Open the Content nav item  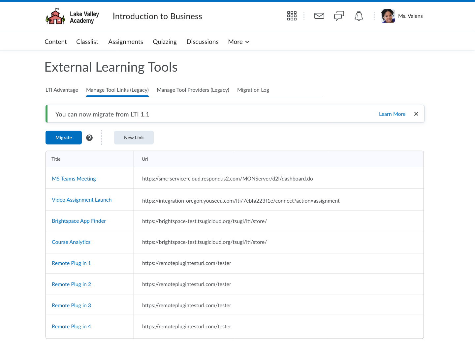tap(56, 42)
